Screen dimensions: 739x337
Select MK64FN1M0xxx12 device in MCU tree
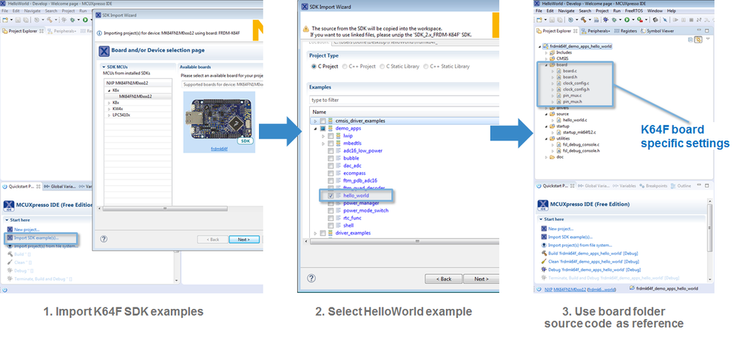135,96
